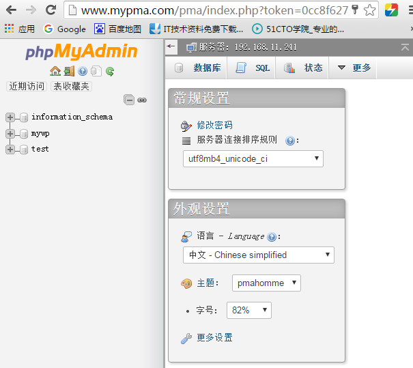The width and height of the screenshot is (413, 368).
Task: Click the chain link icon in navigation
Action: [142, 100]
